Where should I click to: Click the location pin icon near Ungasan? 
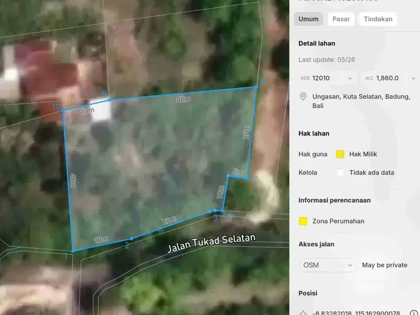click(x=303, y=96)
